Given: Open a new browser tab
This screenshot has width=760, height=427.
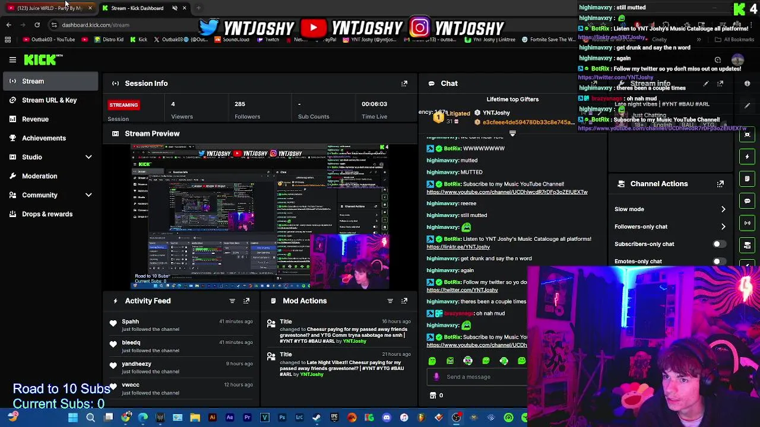Looking at the screenshot, I should 198,8.
